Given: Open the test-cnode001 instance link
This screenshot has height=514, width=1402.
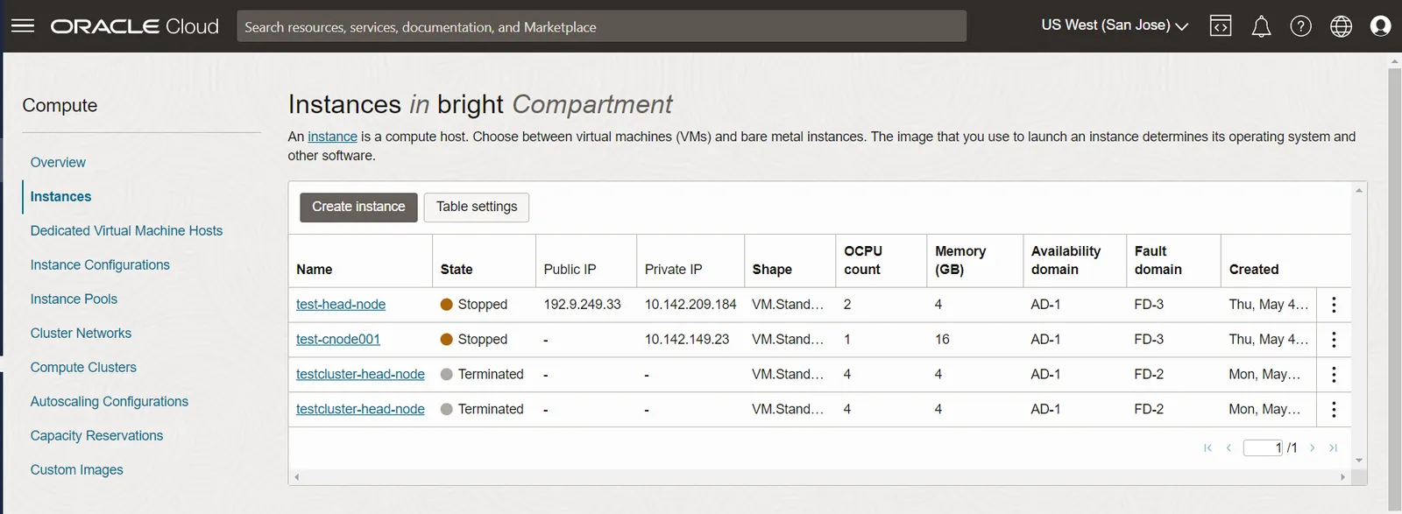Looking at the screenshot, I should tap(338, 340).
